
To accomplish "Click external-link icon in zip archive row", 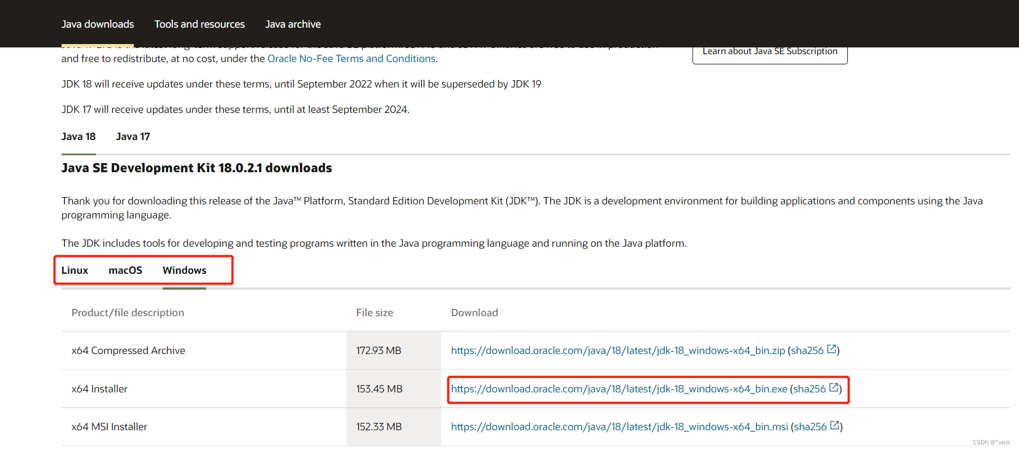I will click(x=831, y=349).
